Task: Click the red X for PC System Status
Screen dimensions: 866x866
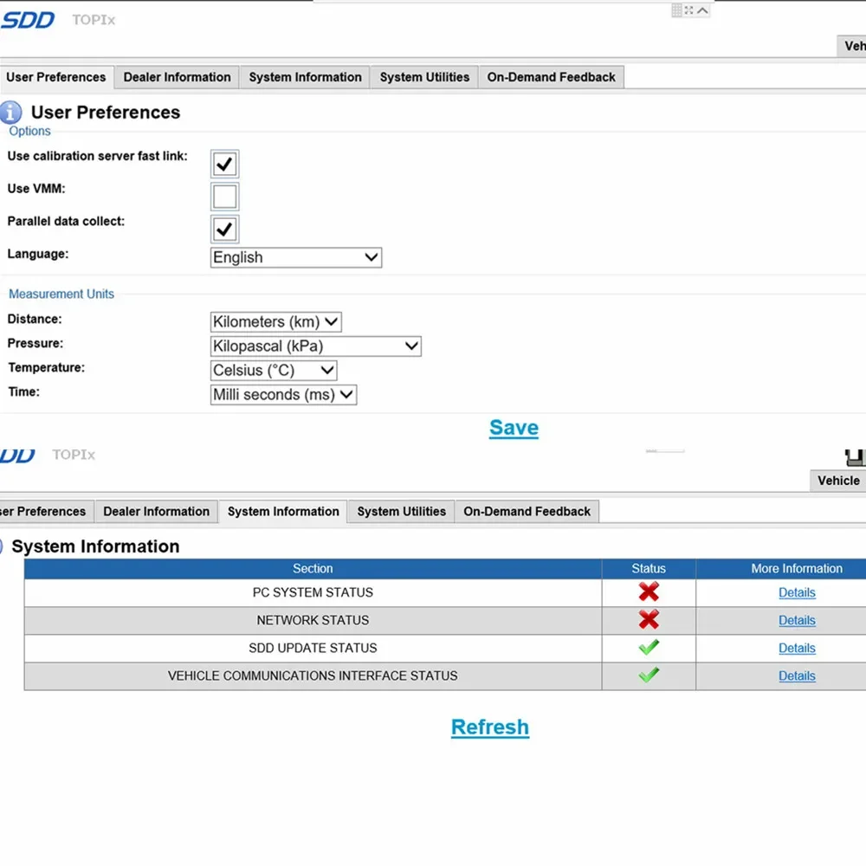Action: pyautogui.click(x=649, y=592)
